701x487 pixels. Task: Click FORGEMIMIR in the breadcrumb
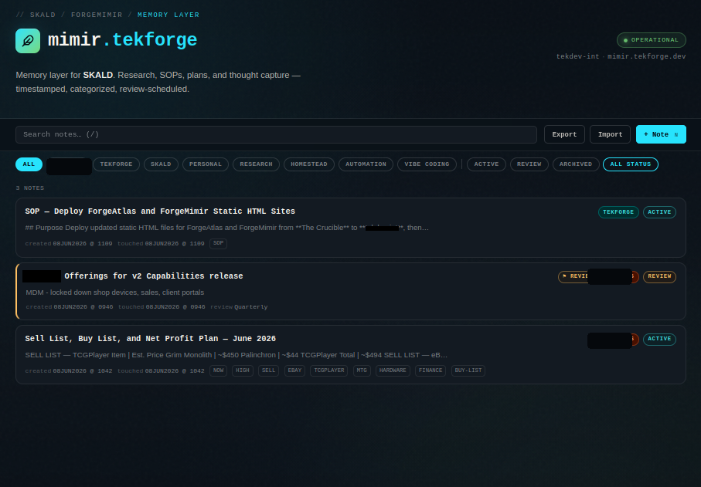point(97,15)
